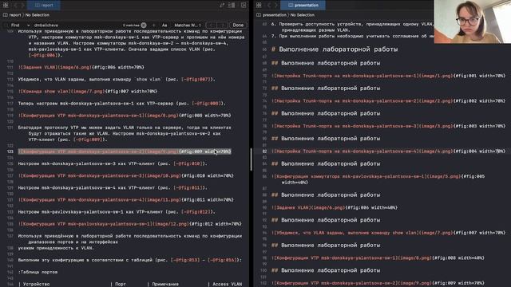511x287 pixels.
Task: Click 'Выполним эту конфигурацию' line in report
Action: pos(130,260)
